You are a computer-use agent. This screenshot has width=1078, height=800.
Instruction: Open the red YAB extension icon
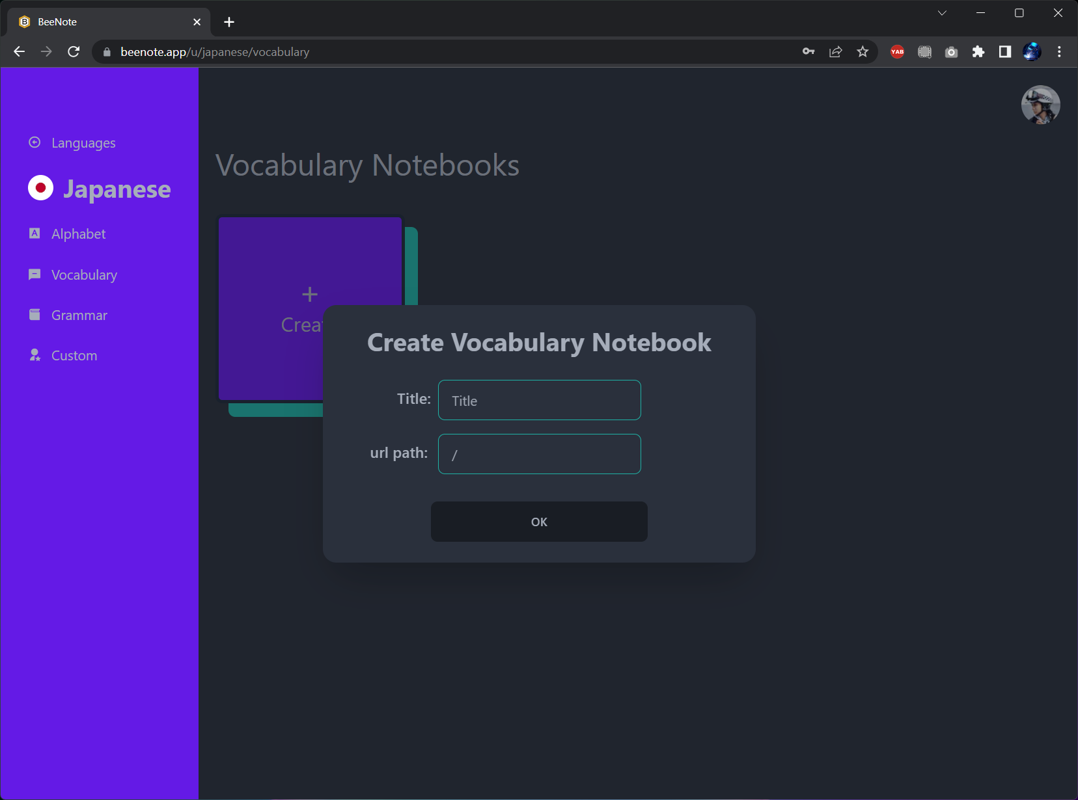(x=898, y=51)
